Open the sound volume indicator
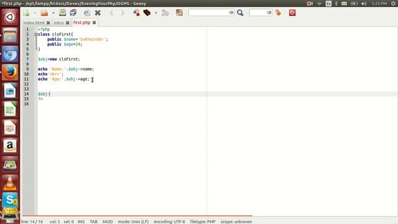Screen dimensions: 398x224 [364, 4]
